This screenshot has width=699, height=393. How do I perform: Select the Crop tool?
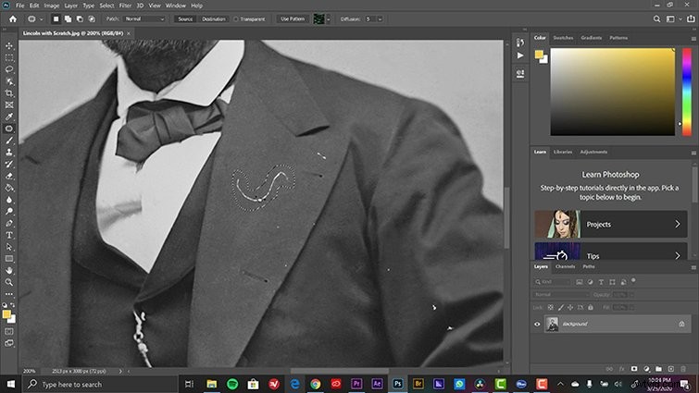(x=9, y=93)
